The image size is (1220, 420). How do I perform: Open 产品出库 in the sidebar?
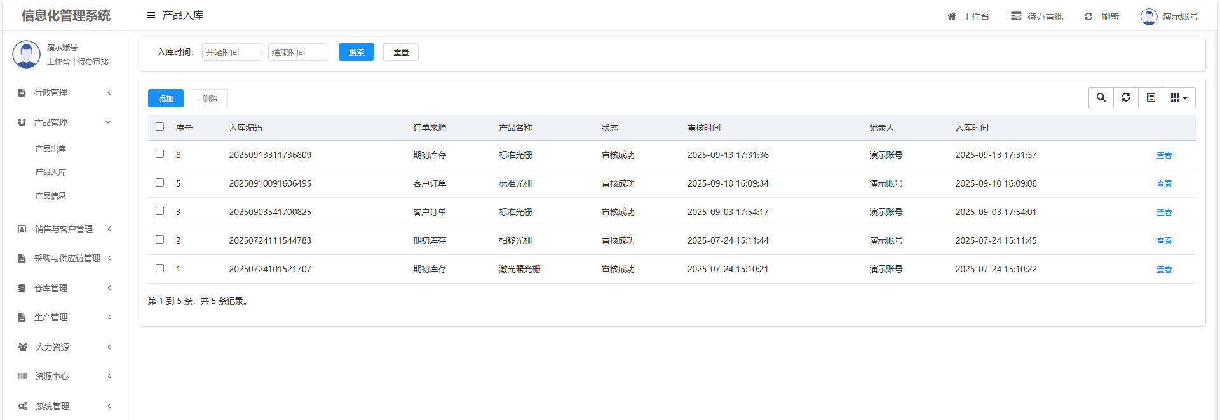click(51, 149)
